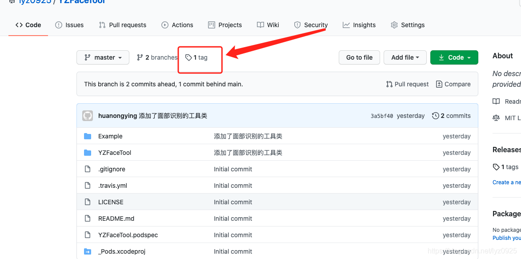Click the Go to file button

(359, 57)
